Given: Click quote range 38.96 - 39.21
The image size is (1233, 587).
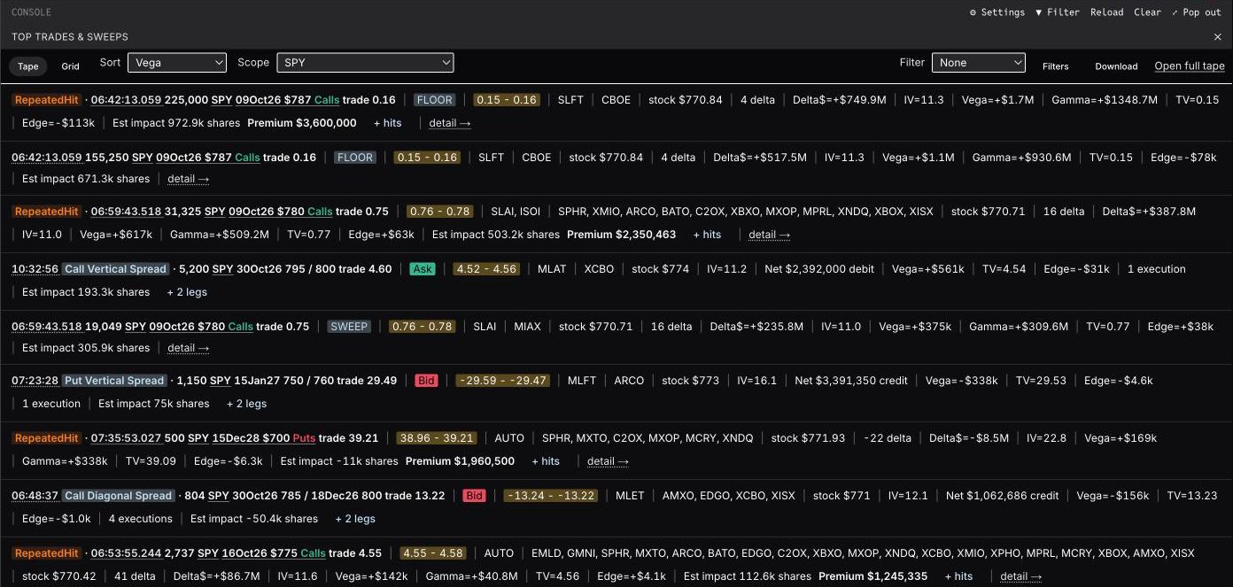Looking at the screenshot, I should point(437,438).
